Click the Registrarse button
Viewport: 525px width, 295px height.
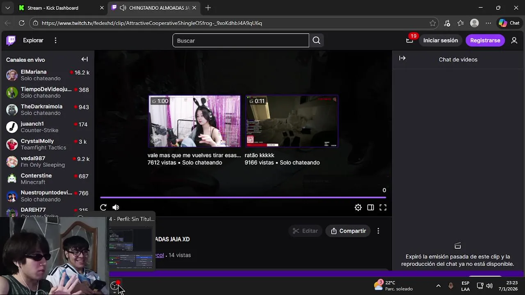pos(485,40)
